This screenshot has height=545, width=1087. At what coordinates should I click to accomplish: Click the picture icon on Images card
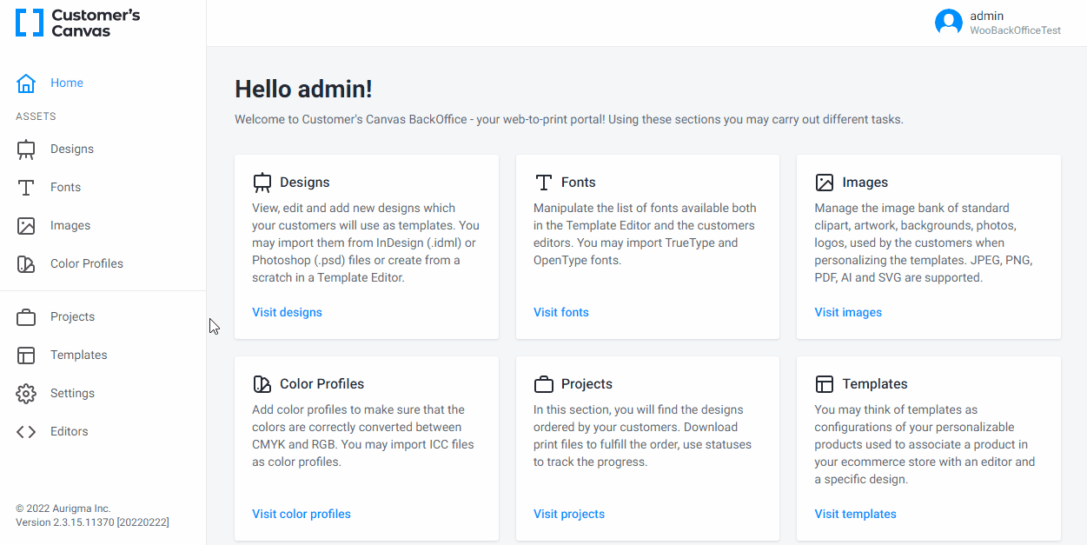coord(825,183)
